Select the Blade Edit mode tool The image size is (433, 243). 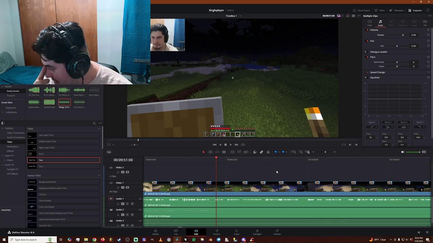click(x=224, y=152)
